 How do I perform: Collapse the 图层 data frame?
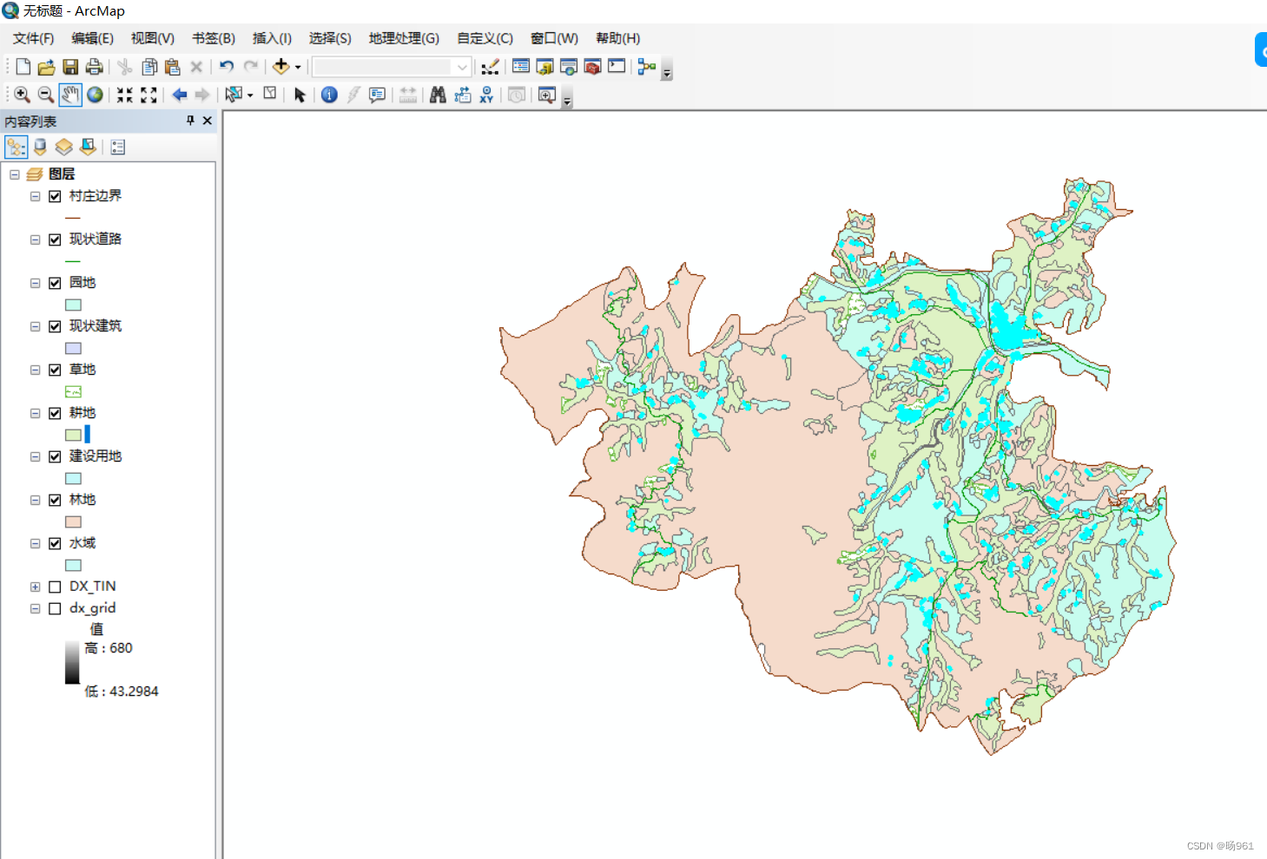click(x=15, y=174)
